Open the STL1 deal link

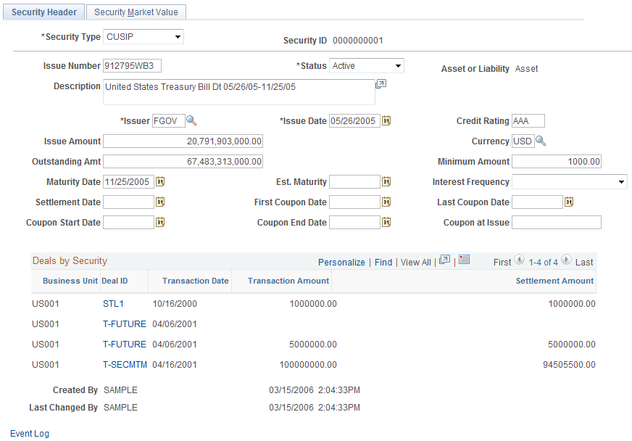[x=113, y=303]
